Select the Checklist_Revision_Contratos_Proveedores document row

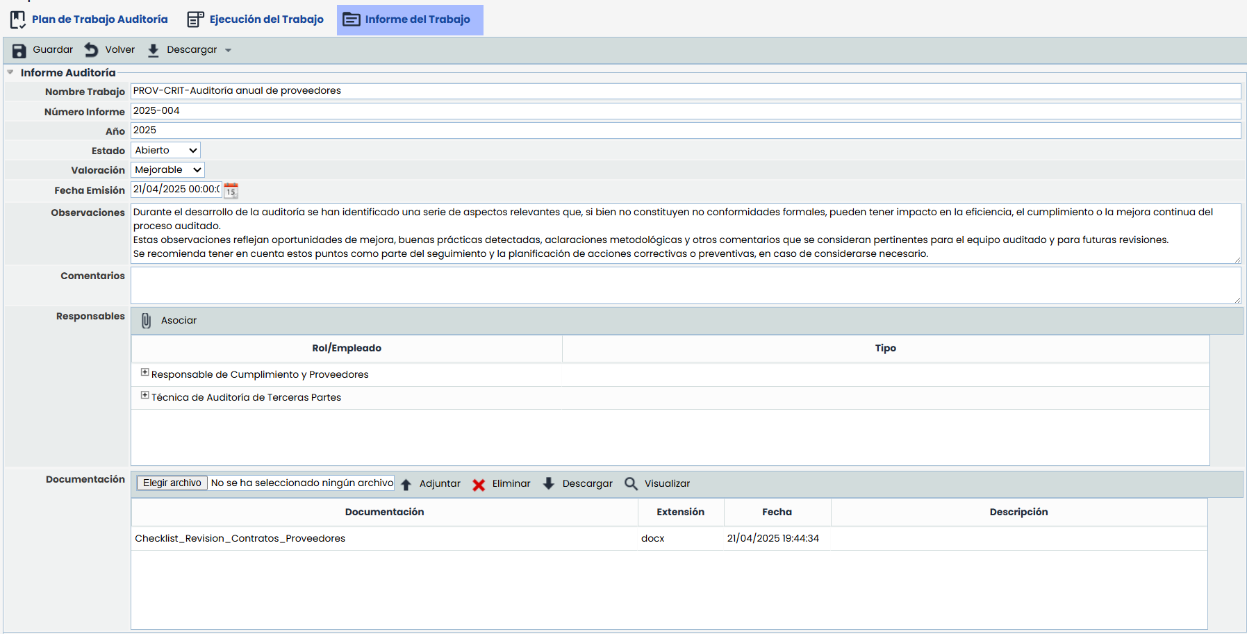(x=240, y=539)
